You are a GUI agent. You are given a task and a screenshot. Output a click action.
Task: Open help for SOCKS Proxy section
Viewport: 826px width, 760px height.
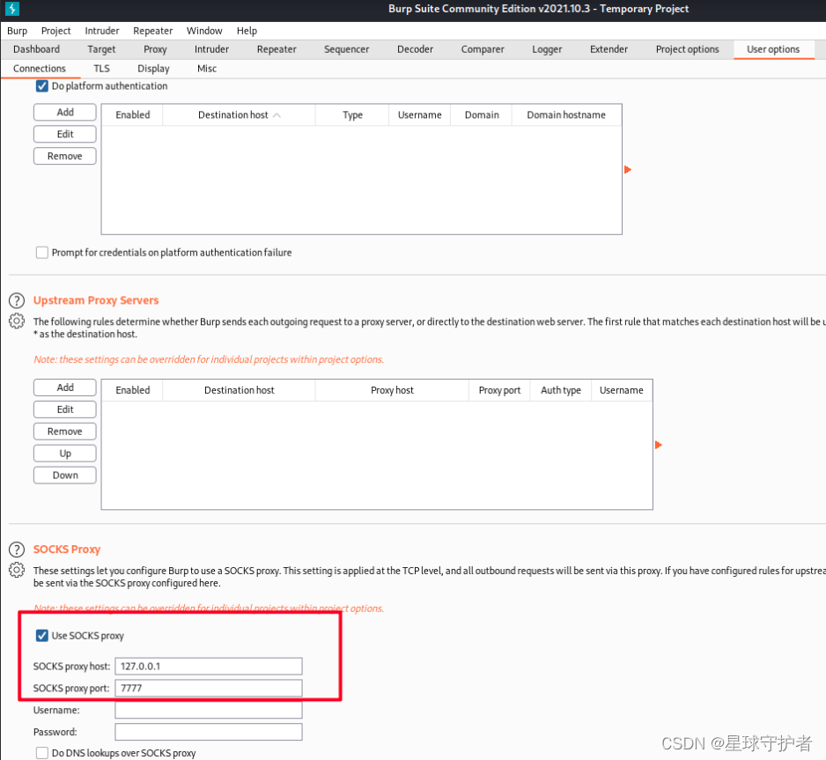(x=17, y=550)
